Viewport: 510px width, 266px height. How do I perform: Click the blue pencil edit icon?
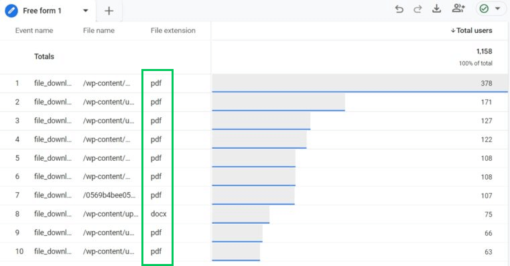pos(11,11)
